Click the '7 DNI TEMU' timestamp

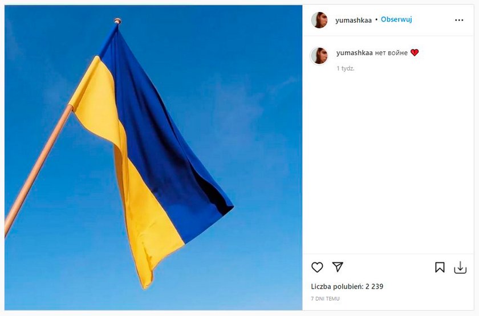pos(325,298)
